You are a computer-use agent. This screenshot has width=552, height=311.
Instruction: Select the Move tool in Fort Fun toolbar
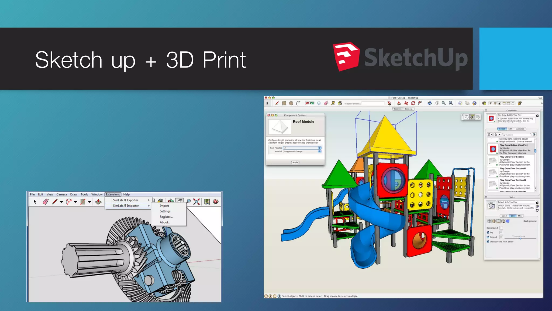point(406,103)
